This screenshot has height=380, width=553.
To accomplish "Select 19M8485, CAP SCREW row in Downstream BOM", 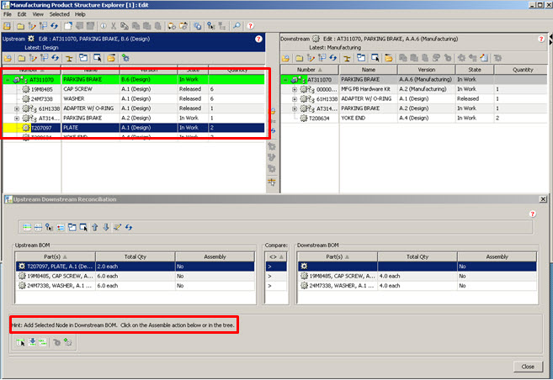I will pos(417,276).
